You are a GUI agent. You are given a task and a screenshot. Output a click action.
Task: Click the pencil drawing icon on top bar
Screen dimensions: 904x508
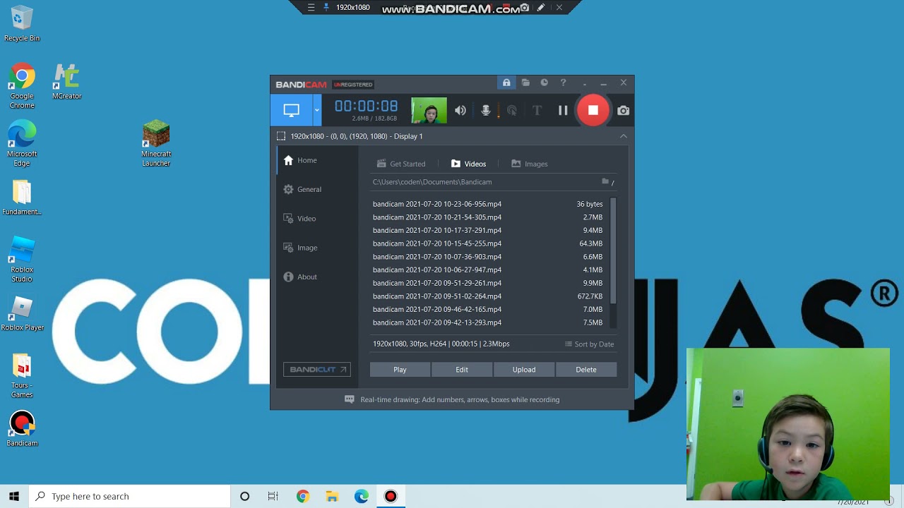coord(541,8)
